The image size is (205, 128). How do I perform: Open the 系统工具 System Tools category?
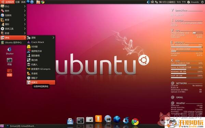click(x=13, y=29)
